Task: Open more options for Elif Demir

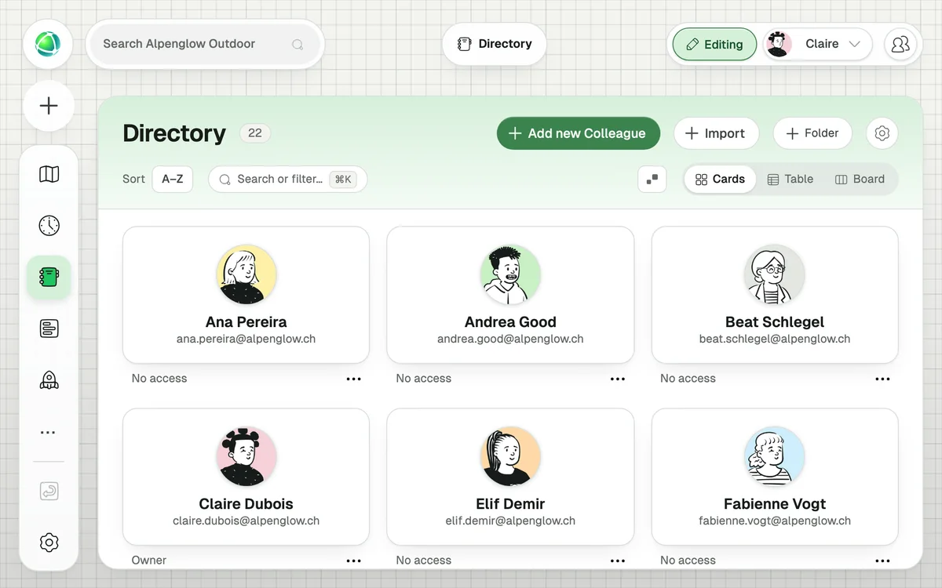Action: pos(618,561)
